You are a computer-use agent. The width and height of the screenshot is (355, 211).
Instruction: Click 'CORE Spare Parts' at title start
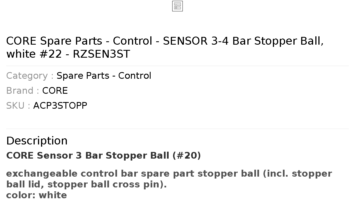[x=54, y=41]
